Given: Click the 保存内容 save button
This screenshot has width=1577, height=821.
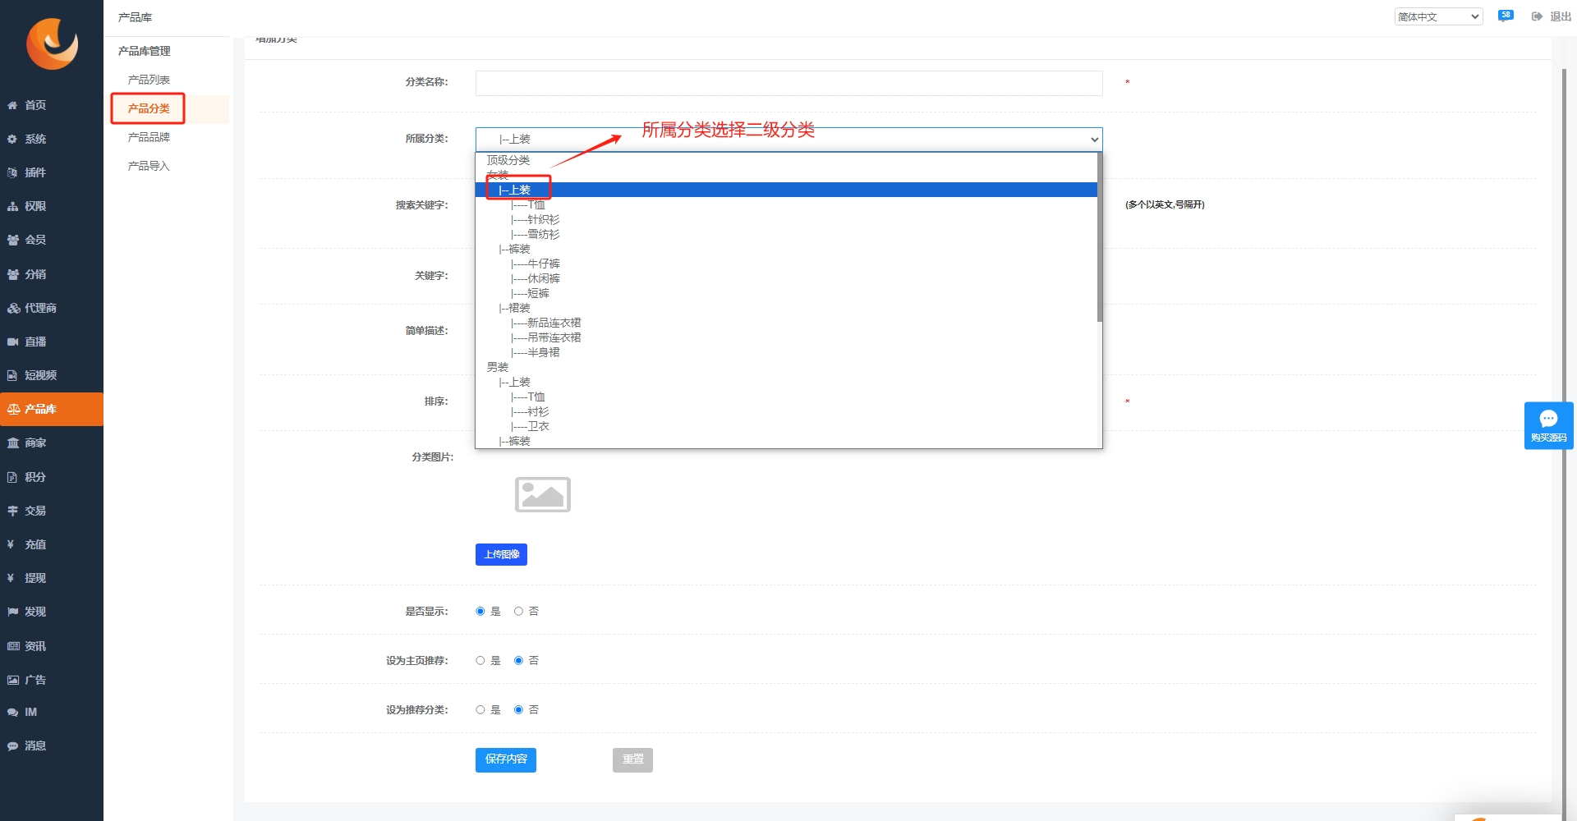Looking at the screenshot, I should (x=506, y=759).
